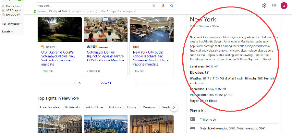Open the SERP report
Screen dimensions: 292x133
point(13,10)
